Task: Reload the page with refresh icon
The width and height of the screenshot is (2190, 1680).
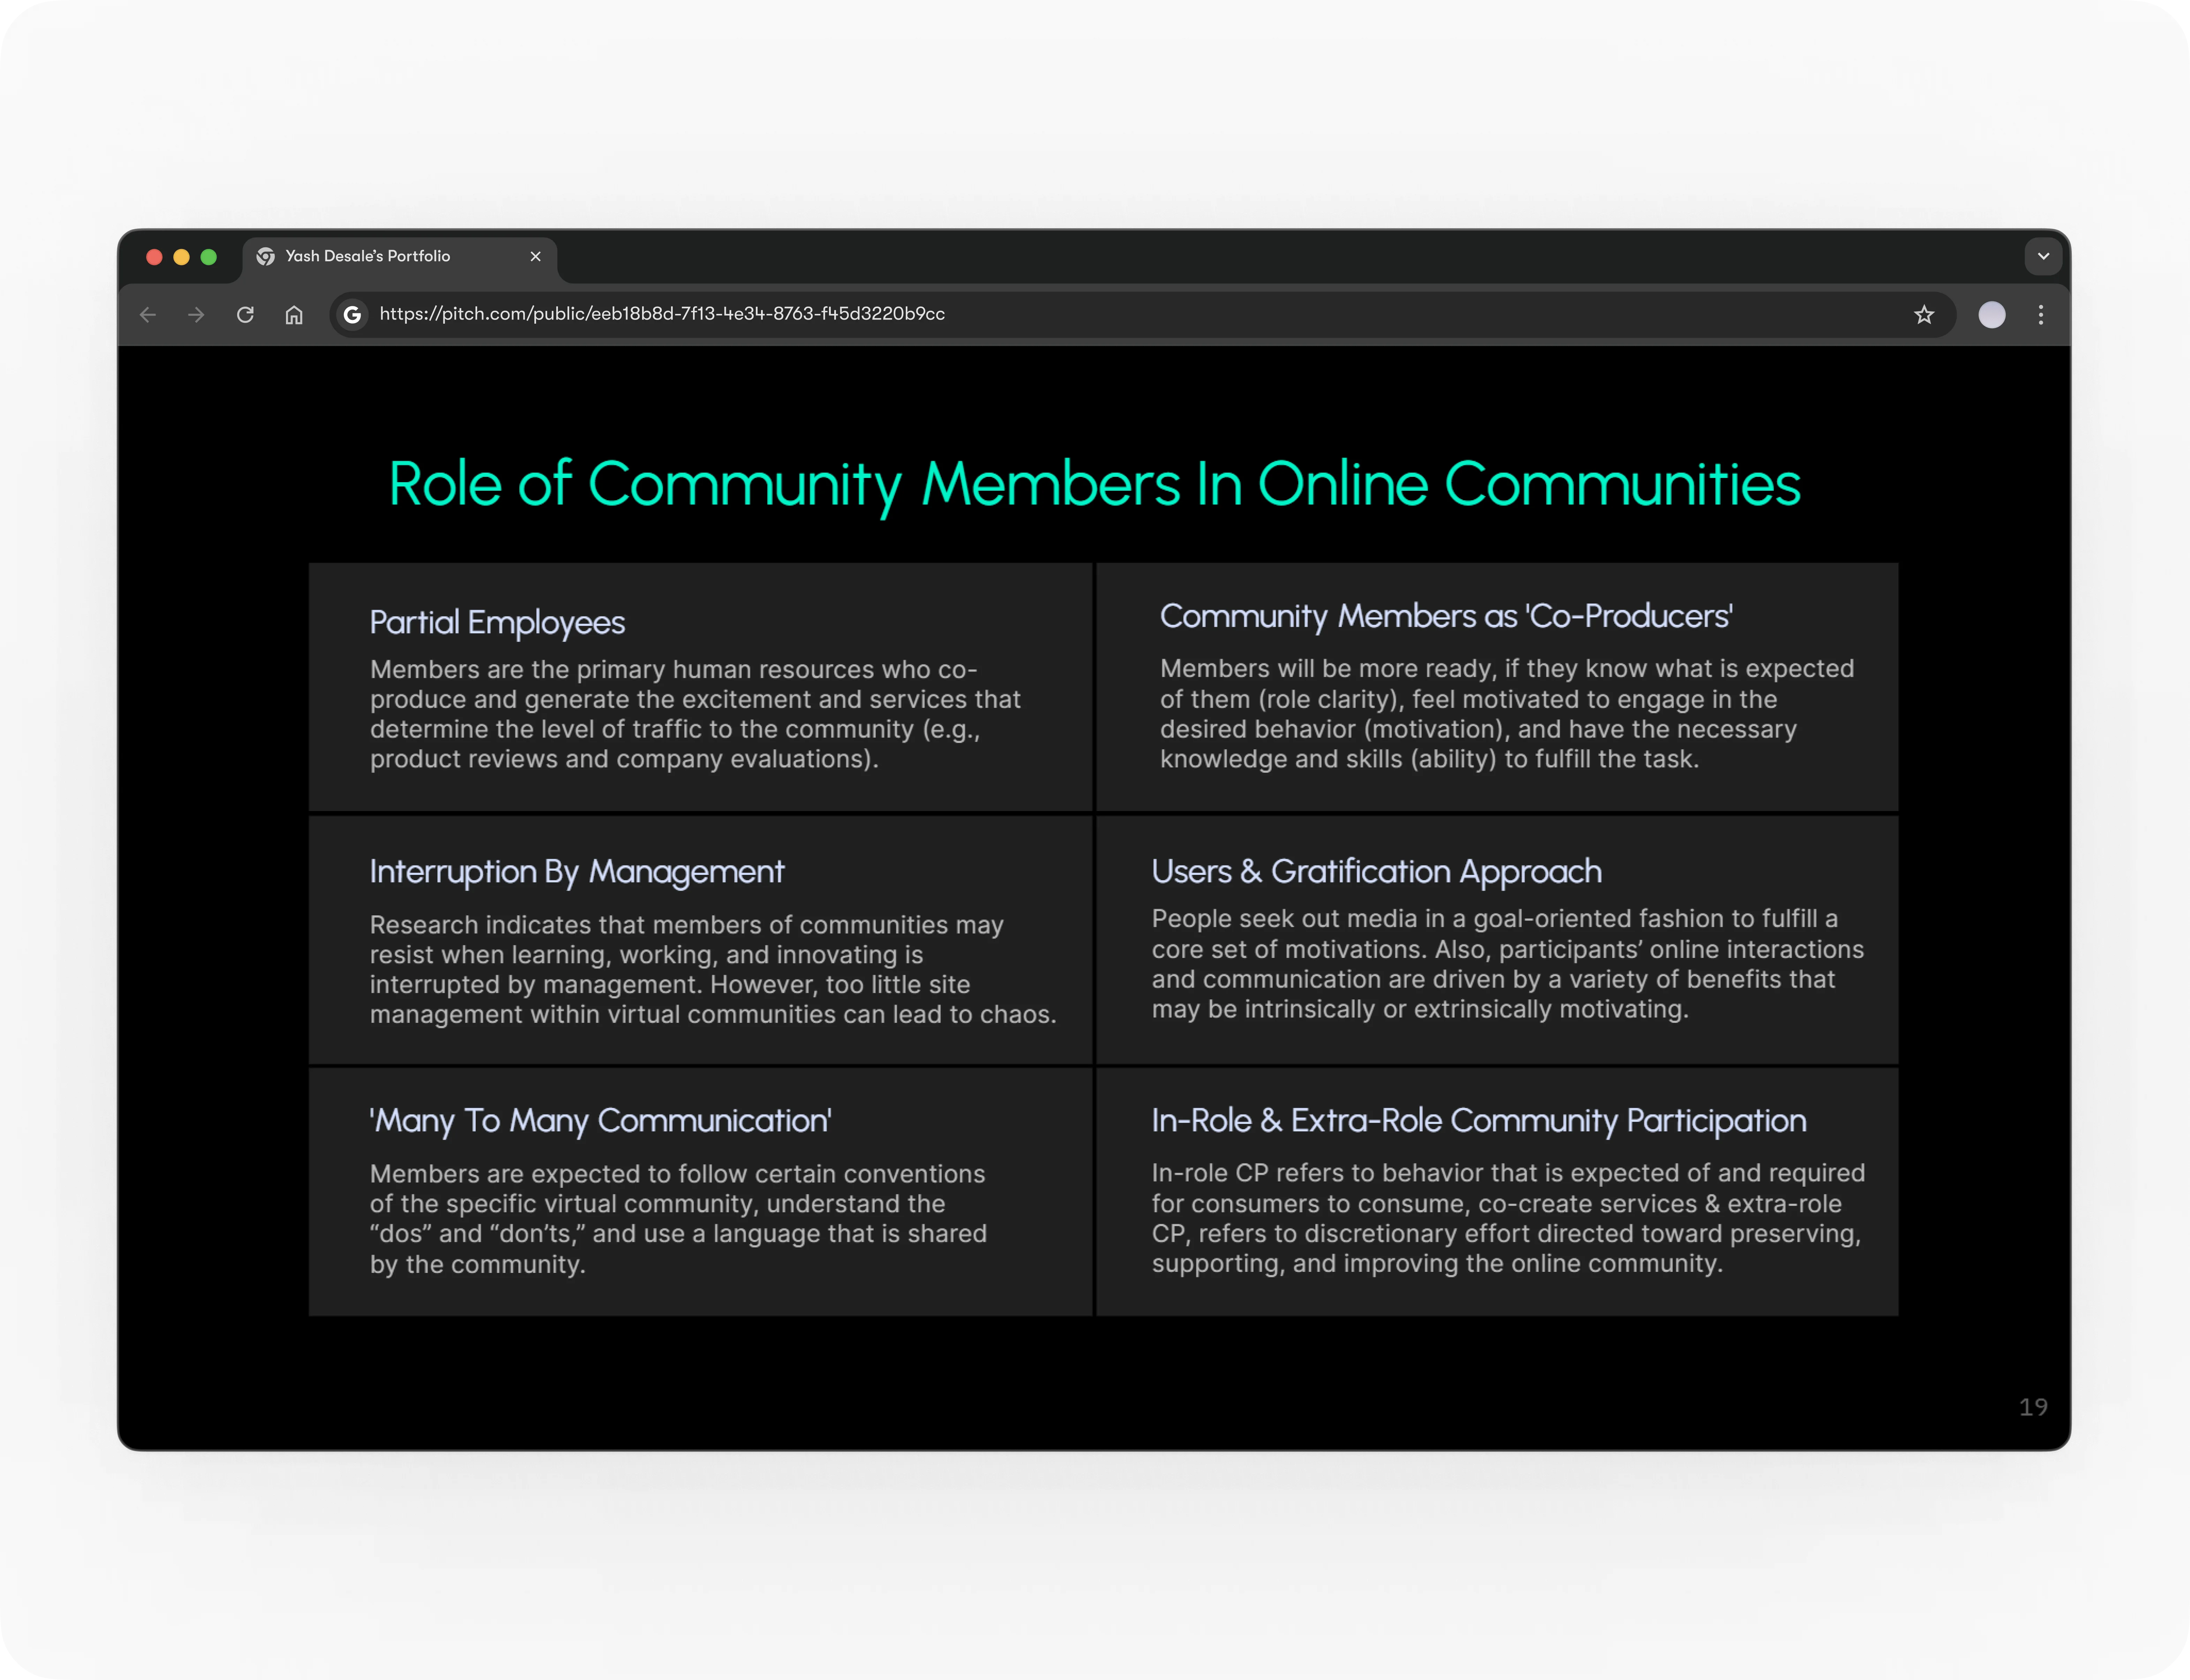Action: (x=245, y=315)
